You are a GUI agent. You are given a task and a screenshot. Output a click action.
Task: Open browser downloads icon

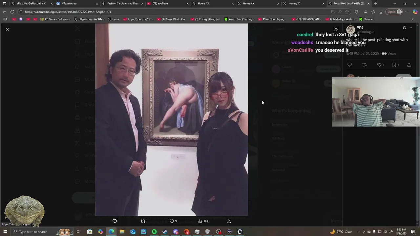381,12
